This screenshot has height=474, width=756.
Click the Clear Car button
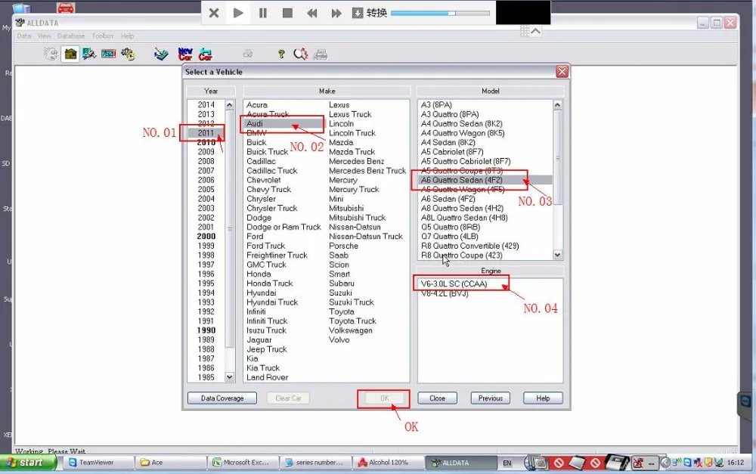click(x=288, y=398)
